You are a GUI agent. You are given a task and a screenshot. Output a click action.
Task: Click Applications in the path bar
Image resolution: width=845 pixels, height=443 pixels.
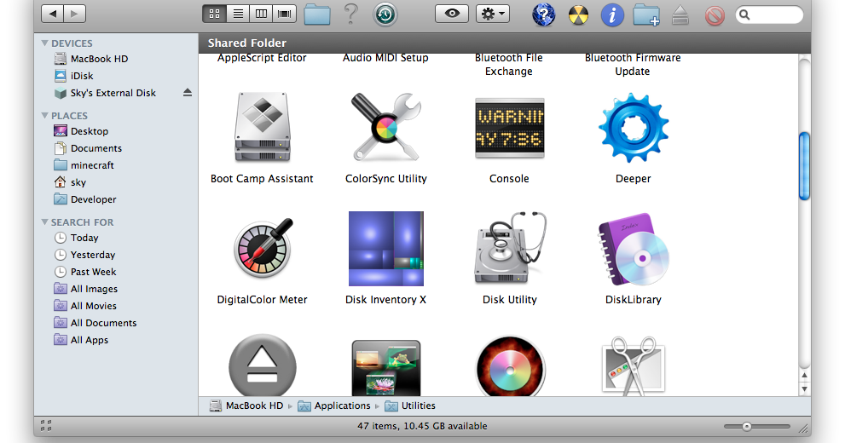point(334,406)
